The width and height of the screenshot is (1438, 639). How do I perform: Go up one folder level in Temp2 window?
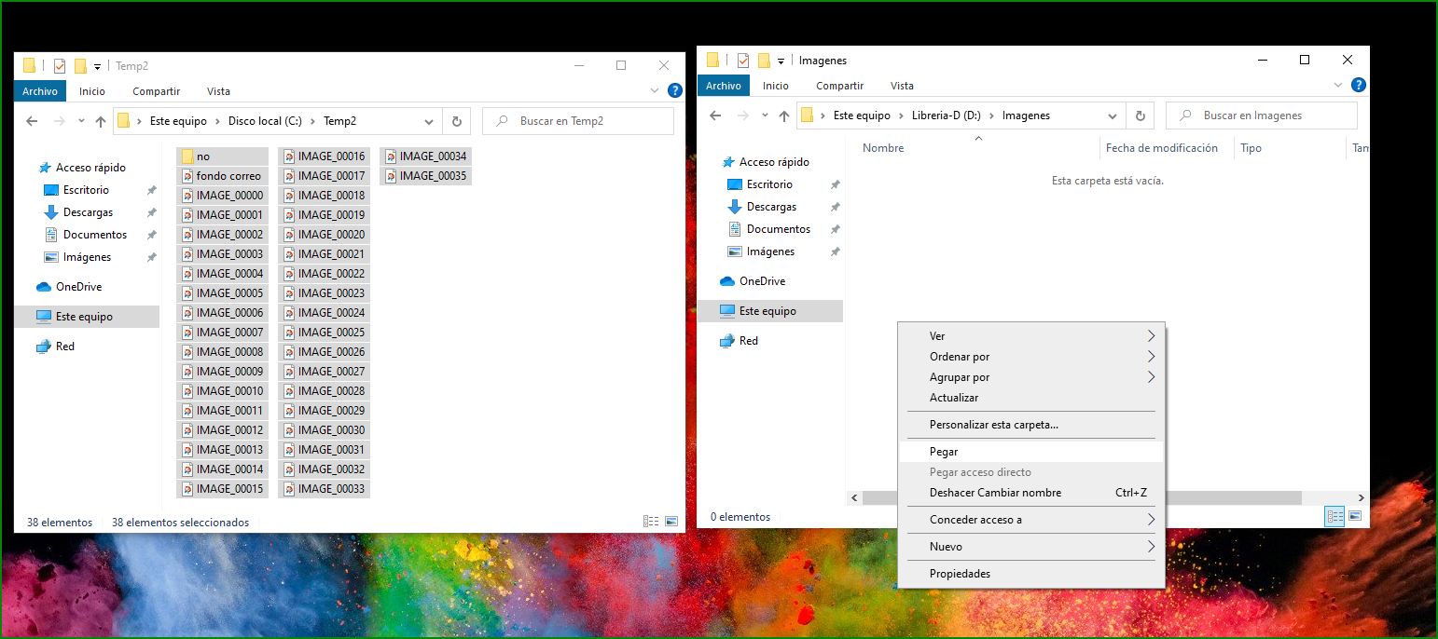pyautogui.click(x=101, y=121)
